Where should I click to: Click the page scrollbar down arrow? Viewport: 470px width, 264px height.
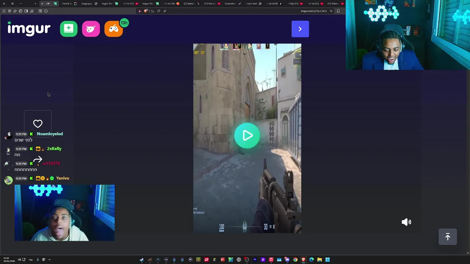[x=467, y=253]
